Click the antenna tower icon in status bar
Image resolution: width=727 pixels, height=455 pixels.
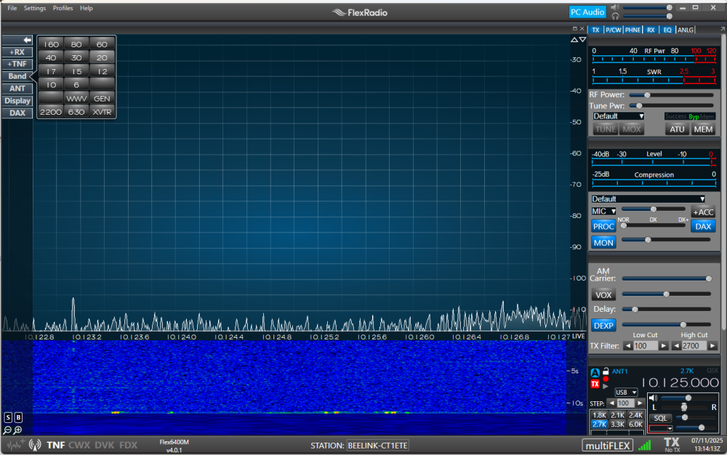[x=35, y=445]
